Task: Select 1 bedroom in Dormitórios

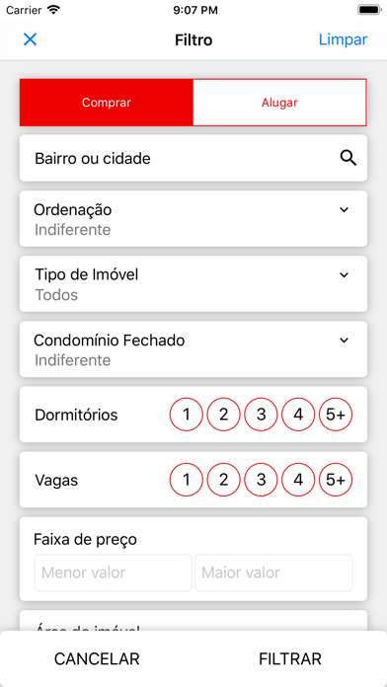Action: 187,415
